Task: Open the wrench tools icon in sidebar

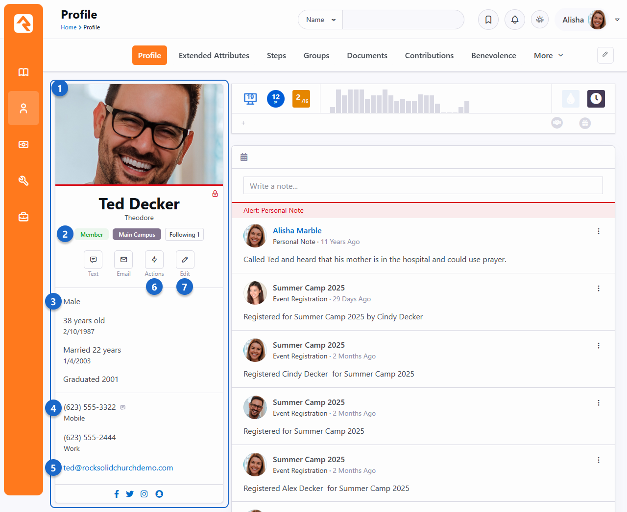Action: [24, 181]
